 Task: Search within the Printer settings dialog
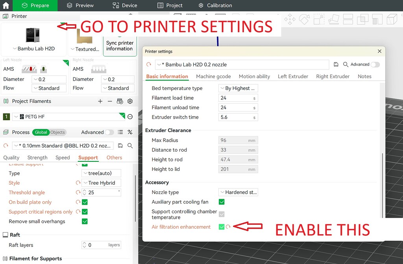[x=346, y=64]
